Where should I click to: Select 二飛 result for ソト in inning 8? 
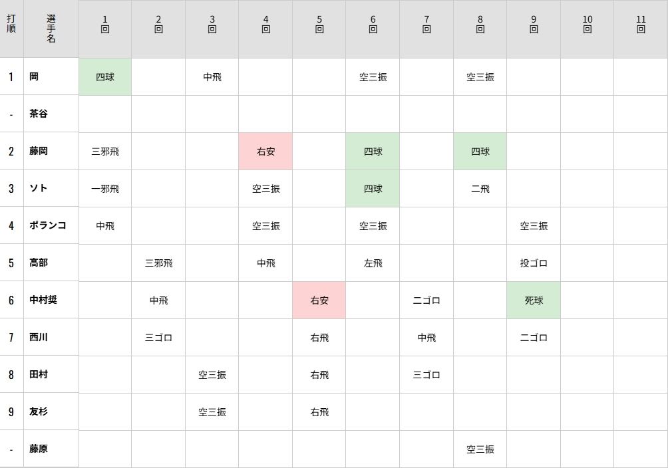coord(480,189)
